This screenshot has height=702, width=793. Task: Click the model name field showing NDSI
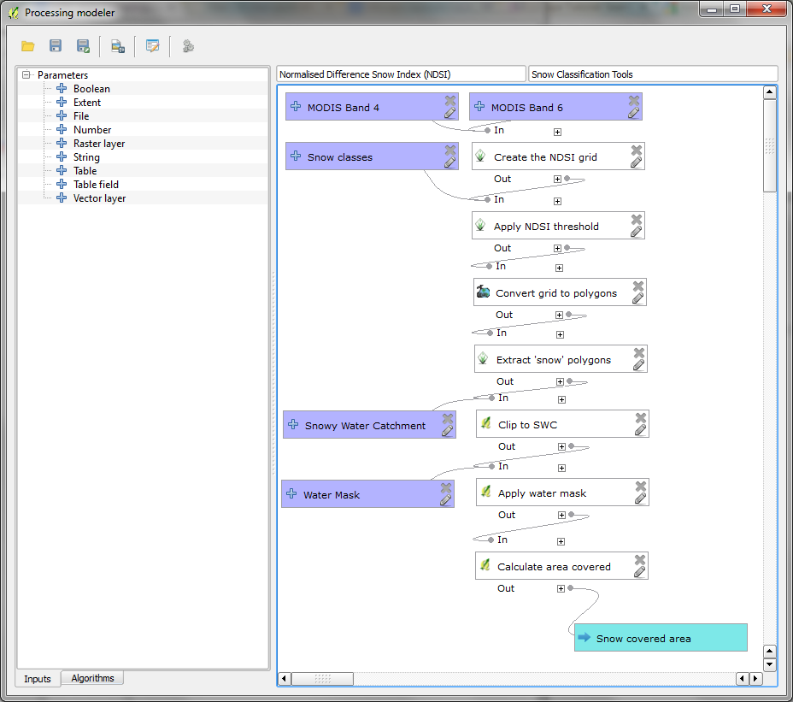[401, 74]
